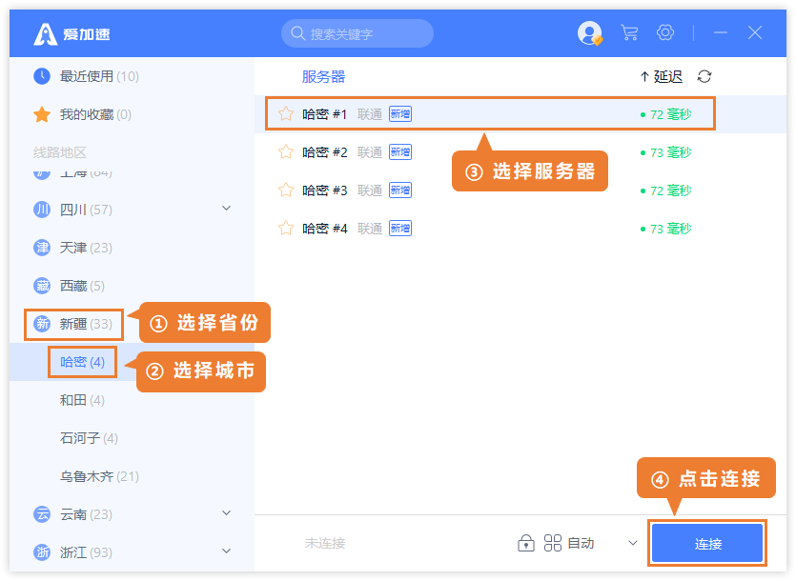Click the blue 连接 button

click(707, 544)
